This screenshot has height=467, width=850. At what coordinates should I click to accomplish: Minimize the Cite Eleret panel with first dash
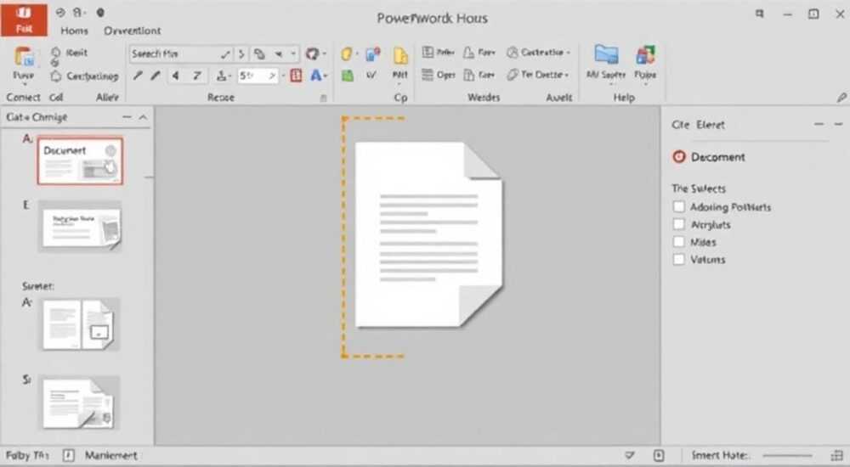[819, 125]
